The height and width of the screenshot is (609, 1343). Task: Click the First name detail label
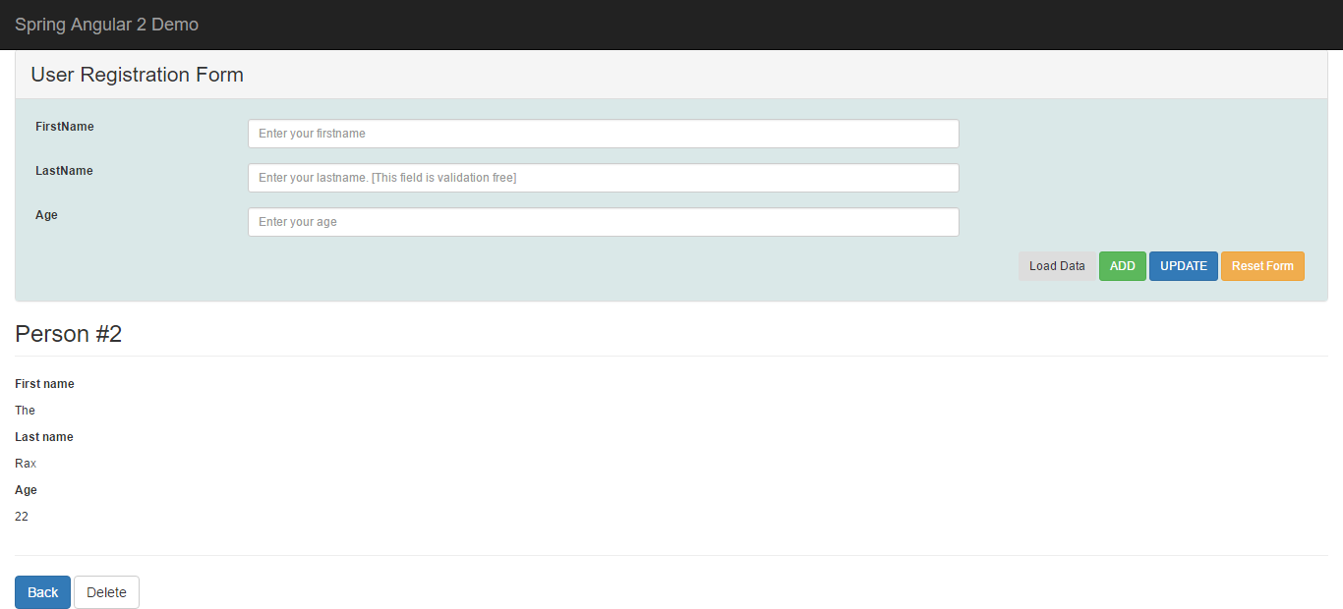point(44,383)
